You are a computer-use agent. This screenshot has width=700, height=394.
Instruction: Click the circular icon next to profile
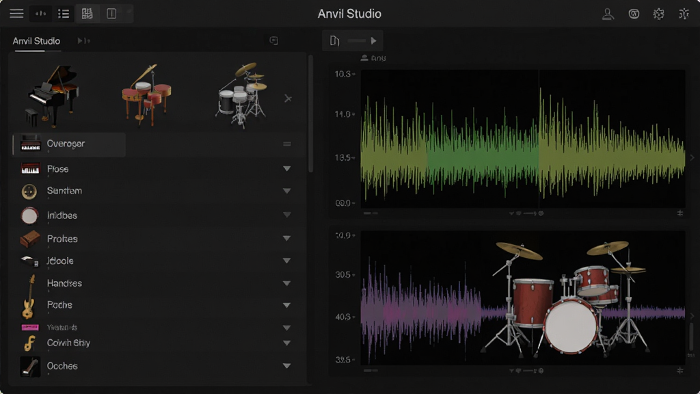tap(634, 14)
